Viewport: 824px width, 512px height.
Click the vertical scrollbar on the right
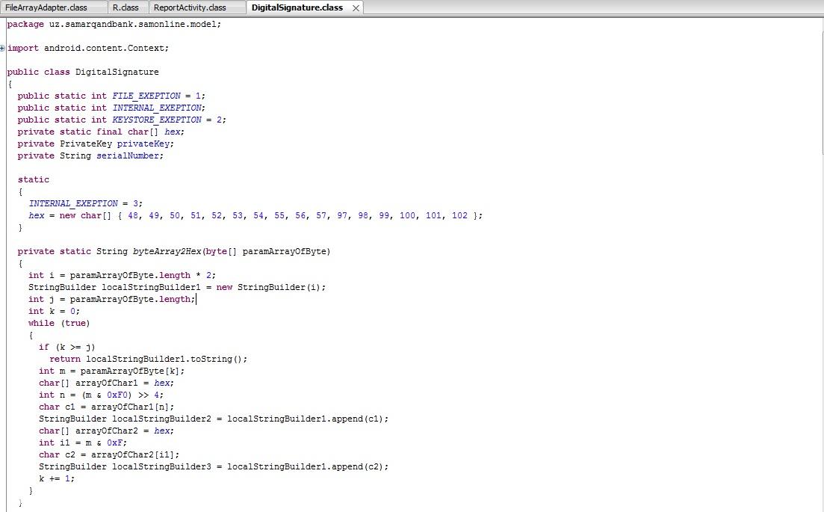click(820, 262)
